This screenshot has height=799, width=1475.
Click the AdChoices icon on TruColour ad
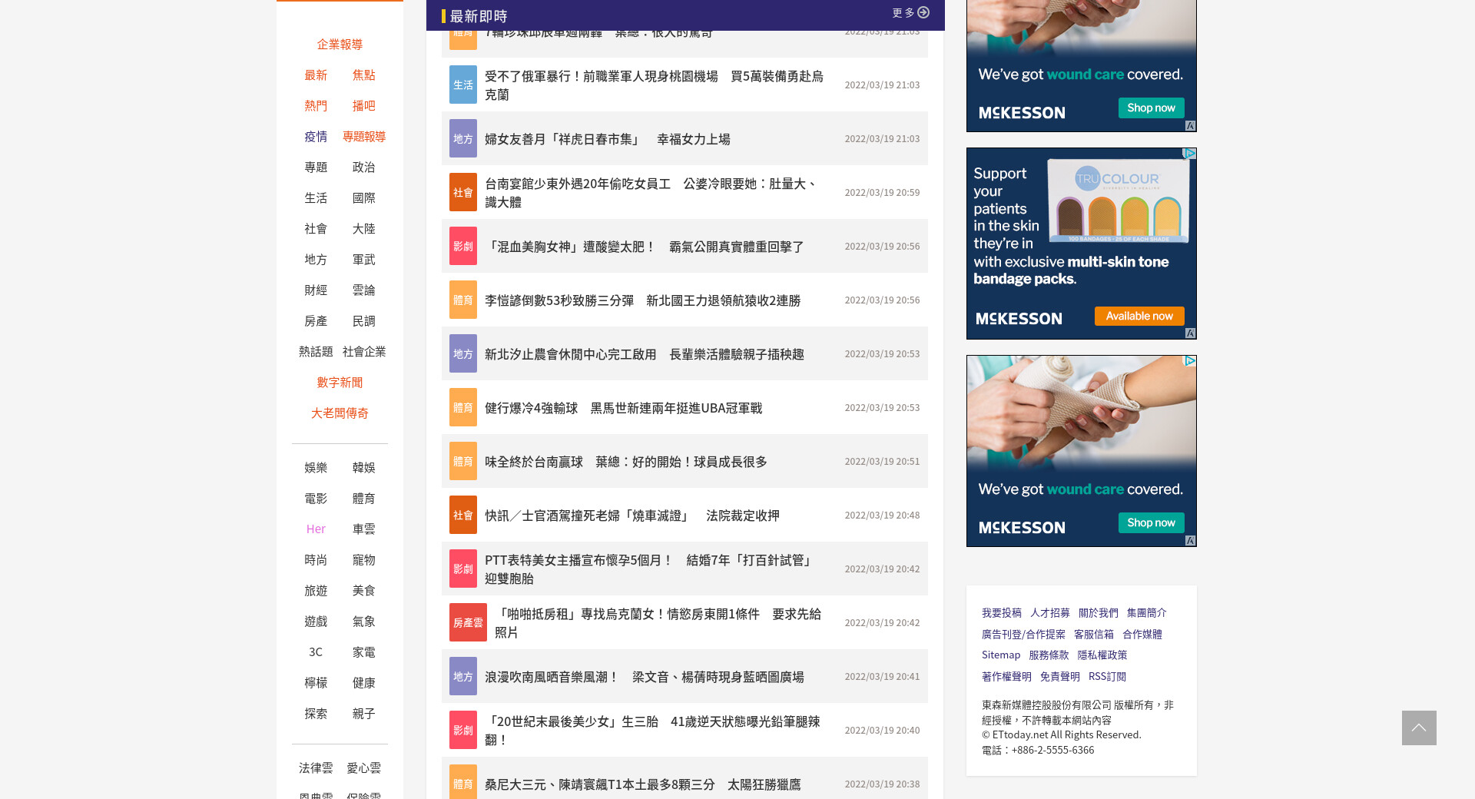click(x=1189, y=154)
